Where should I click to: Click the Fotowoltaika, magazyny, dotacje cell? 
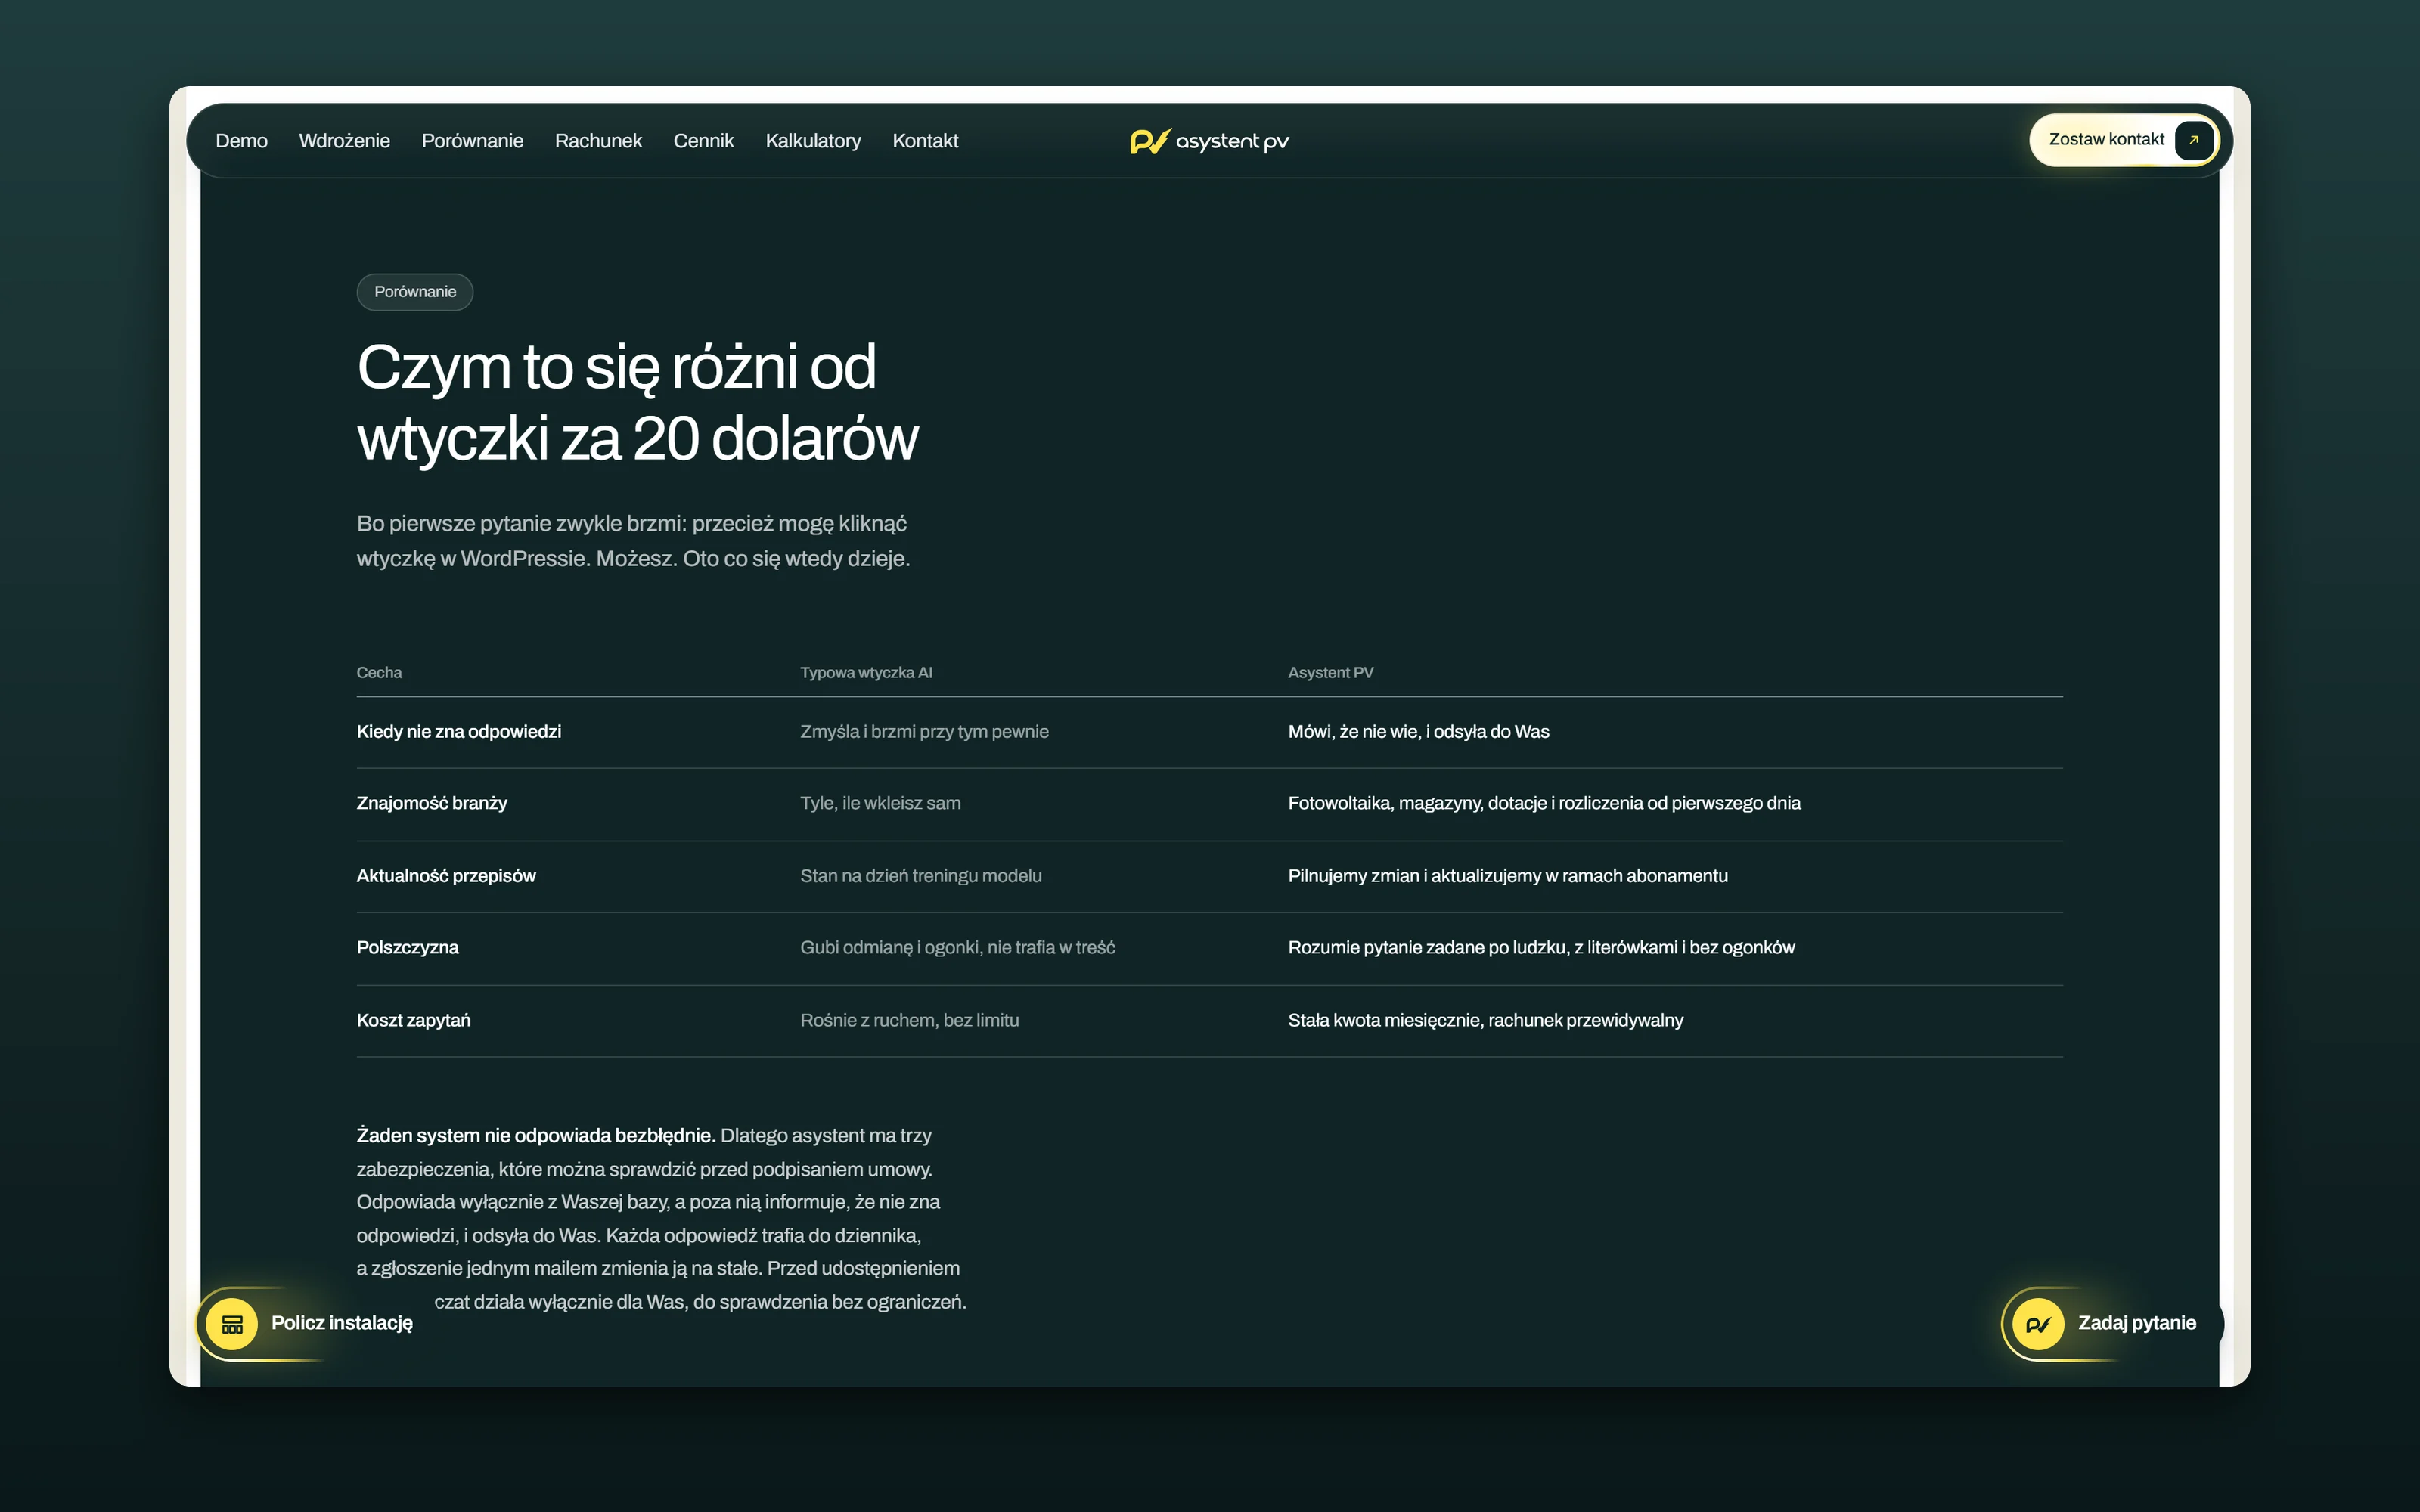(1544, 803)
